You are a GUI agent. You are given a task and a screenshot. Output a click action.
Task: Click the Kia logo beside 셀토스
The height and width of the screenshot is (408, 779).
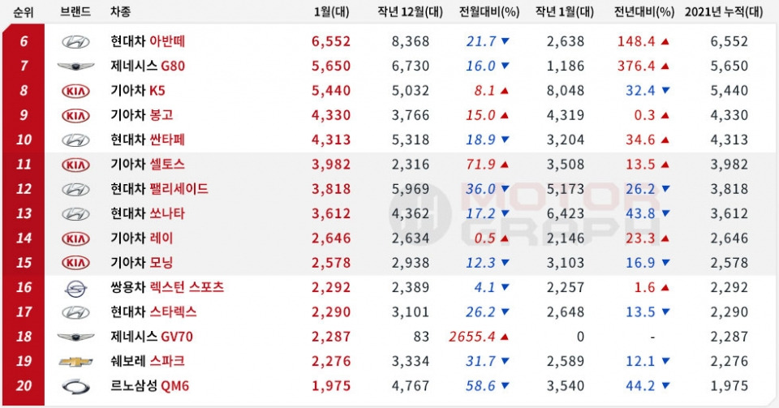coord(75,165)
